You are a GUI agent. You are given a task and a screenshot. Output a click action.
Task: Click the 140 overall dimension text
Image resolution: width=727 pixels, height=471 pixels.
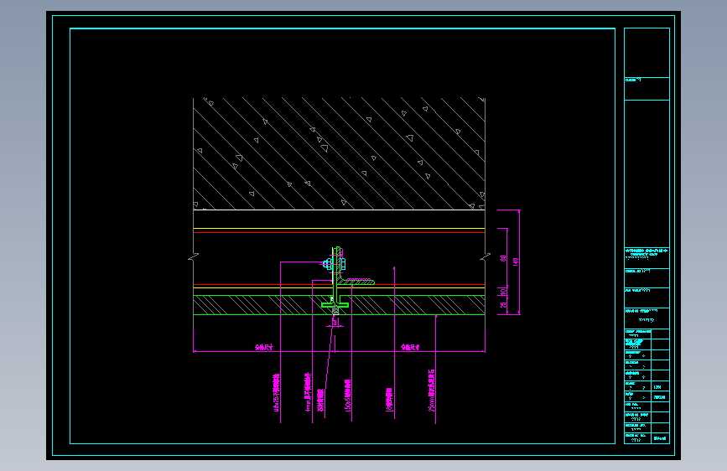pyautogui.click(x=515, y=262)
